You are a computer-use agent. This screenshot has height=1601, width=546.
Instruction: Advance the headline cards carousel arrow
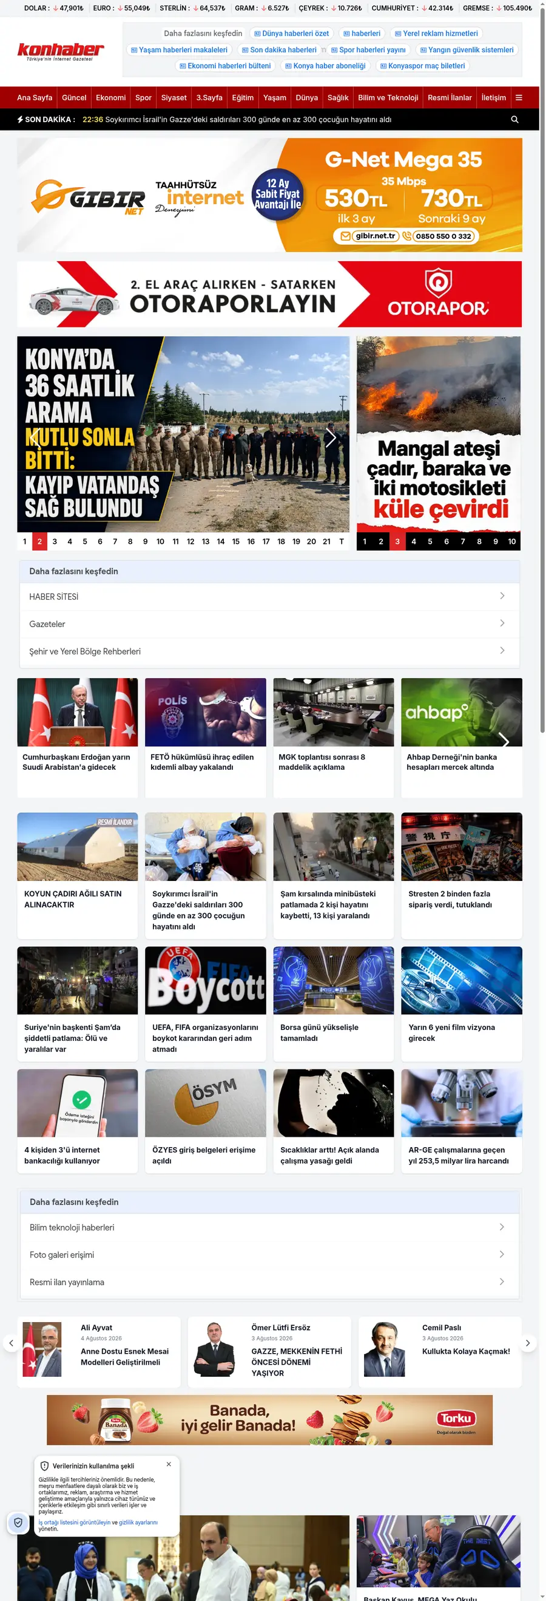pyautogui.click(x=504, y=739)
